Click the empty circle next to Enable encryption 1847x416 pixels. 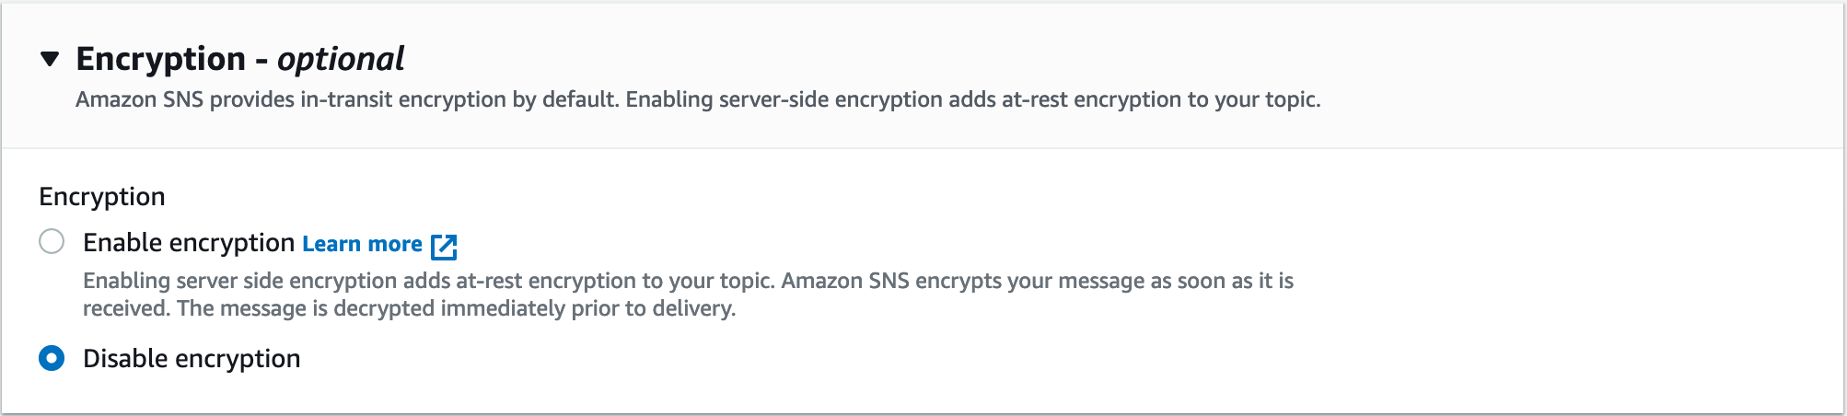(52, 242)
